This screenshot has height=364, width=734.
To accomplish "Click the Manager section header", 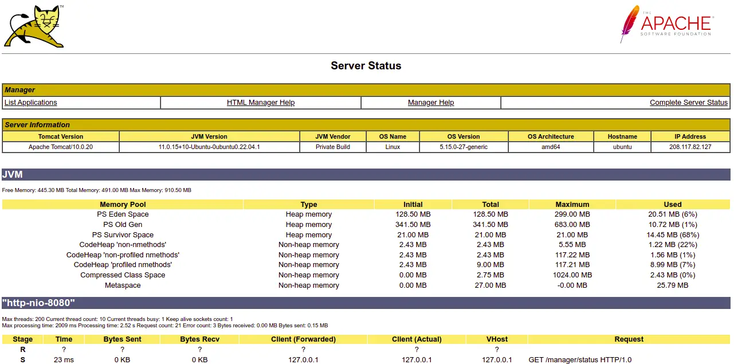I will (20, 90).
